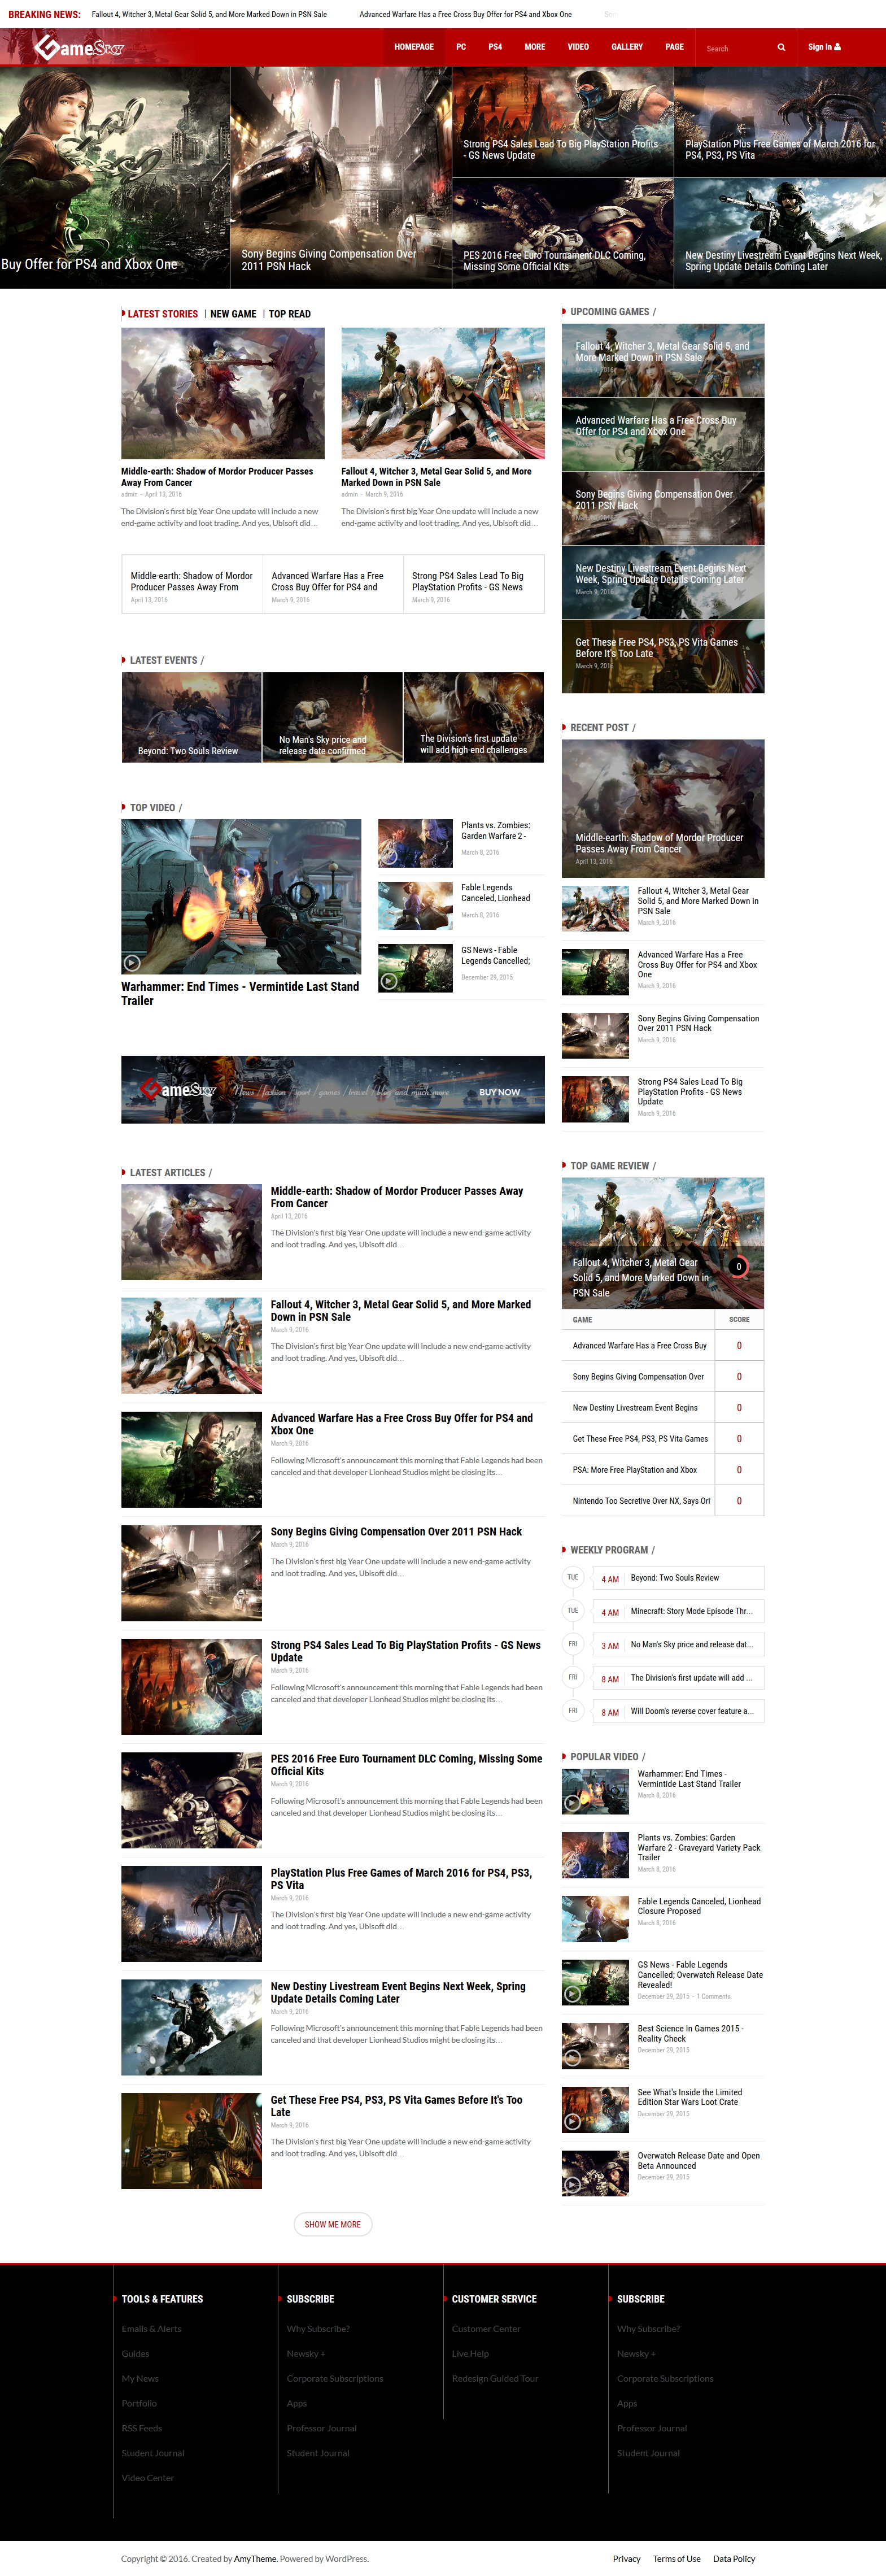Screen dimensions: 886x2576
Task: Open the Portfolio footer link
Action: (x=139, y=2403)
